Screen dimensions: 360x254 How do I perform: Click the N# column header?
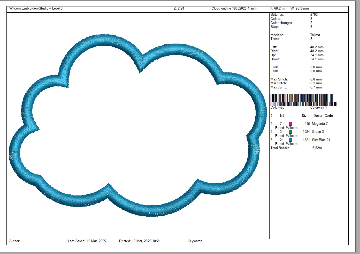click(282, 116)
